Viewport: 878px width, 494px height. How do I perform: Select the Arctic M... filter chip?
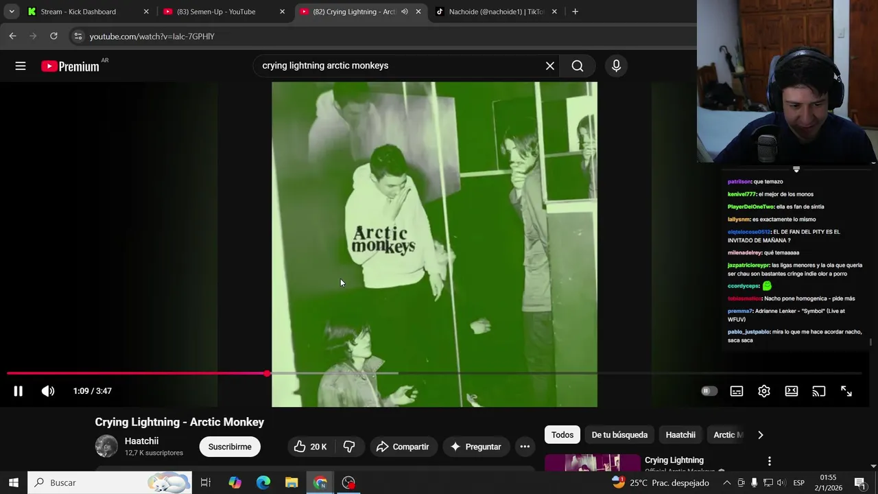(x=728, y=435)
